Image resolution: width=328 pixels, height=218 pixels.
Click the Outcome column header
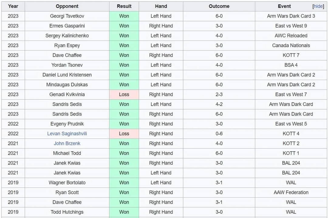point(219,6)
